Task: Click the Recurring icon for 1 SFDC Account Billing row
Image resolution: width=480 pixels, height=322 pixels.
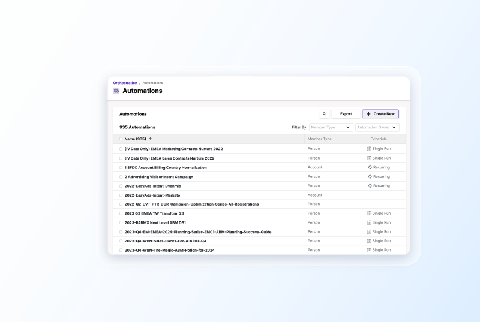Action: (370, 167)
